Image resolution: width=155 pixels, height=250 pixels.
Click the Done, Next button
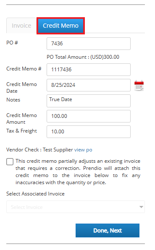pos(108,231)
